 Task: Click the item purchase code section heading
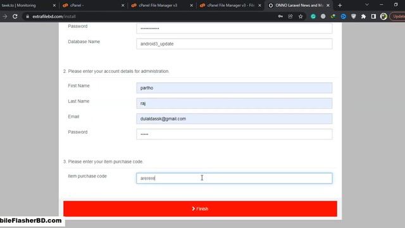103,161
